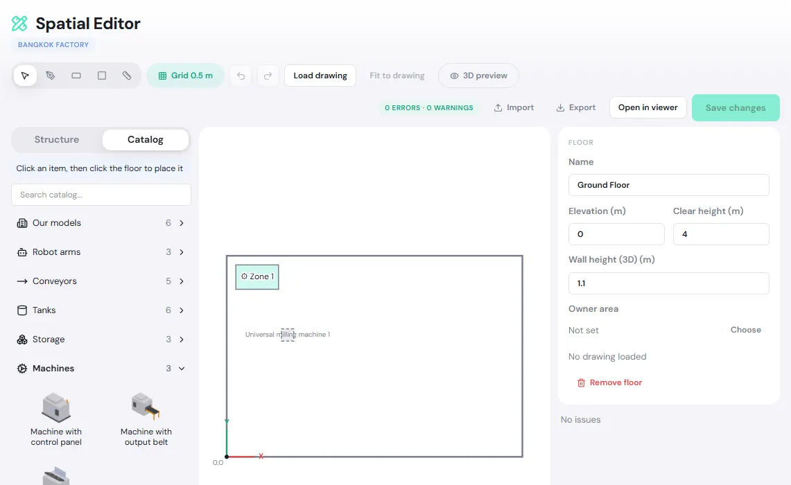Viewport: 791px width, 485px height.
Task: Click the redo arrow icon
Action: click(268, 76)
